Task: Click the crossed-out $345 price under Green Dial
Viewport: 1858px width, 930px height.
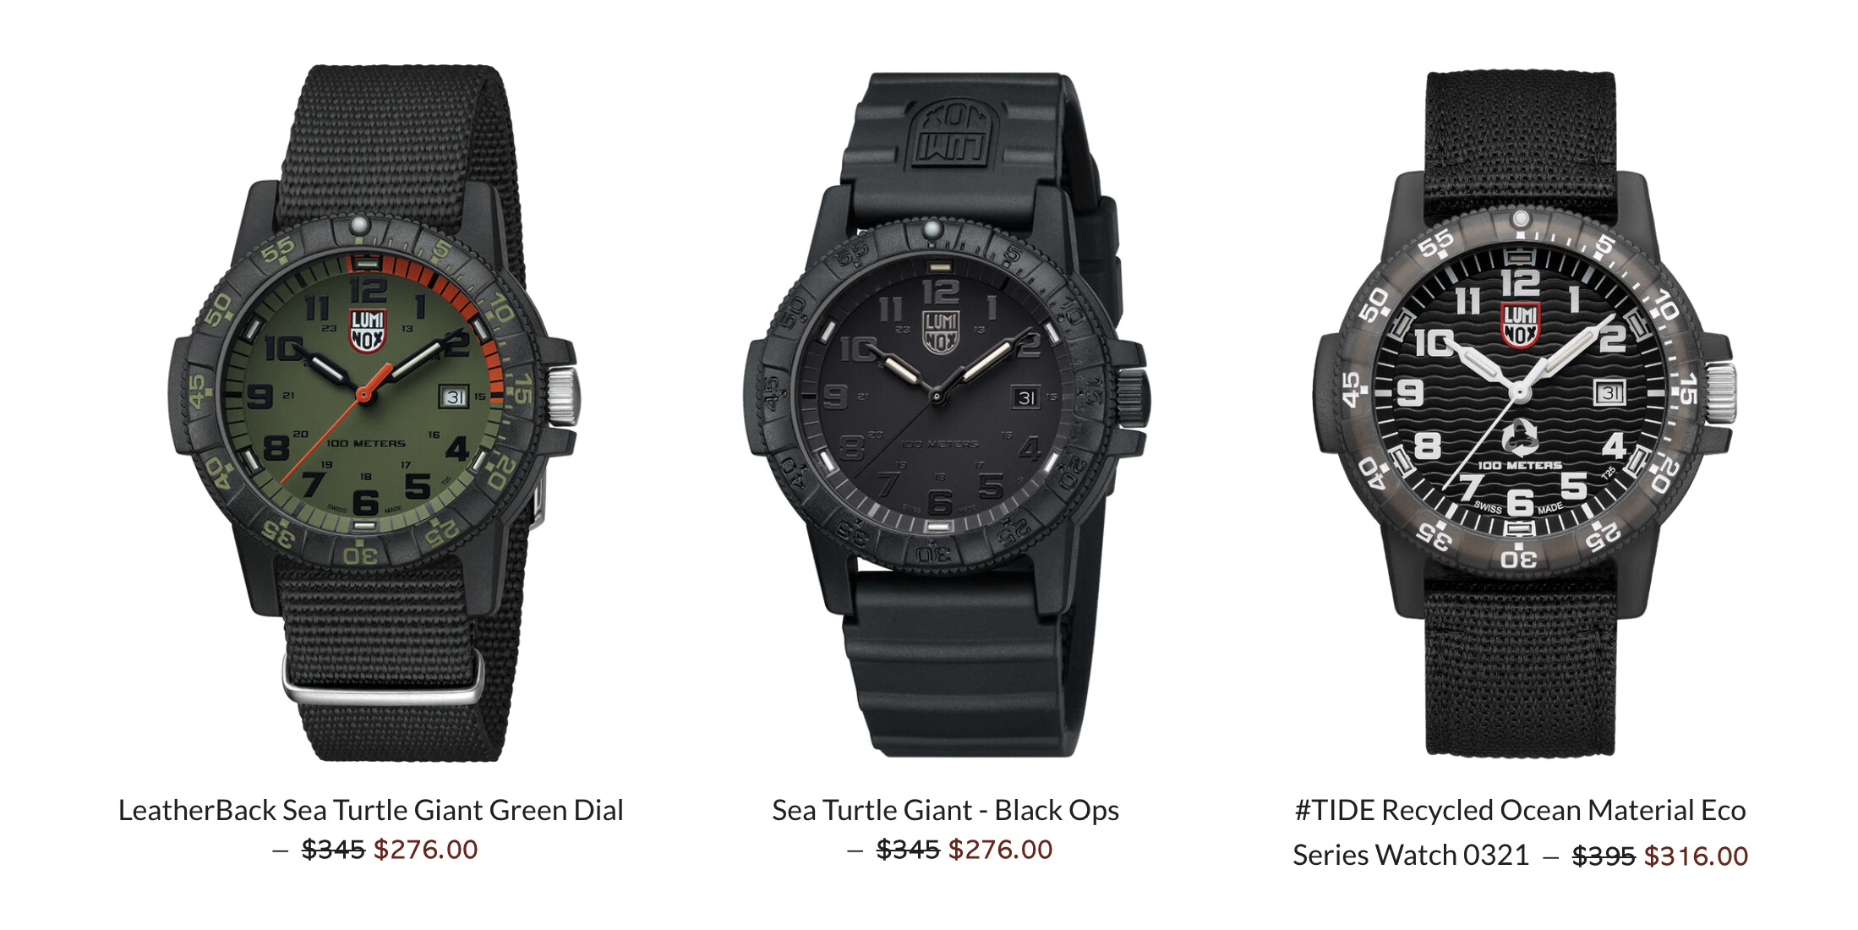Action: [x=333, y=849]
